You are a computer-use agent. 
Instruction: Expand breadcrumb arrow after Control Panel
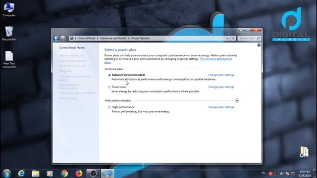click(98, 38)
